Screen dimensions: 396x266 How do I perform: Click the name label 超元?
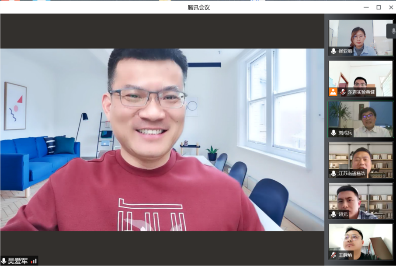[343, 214]
